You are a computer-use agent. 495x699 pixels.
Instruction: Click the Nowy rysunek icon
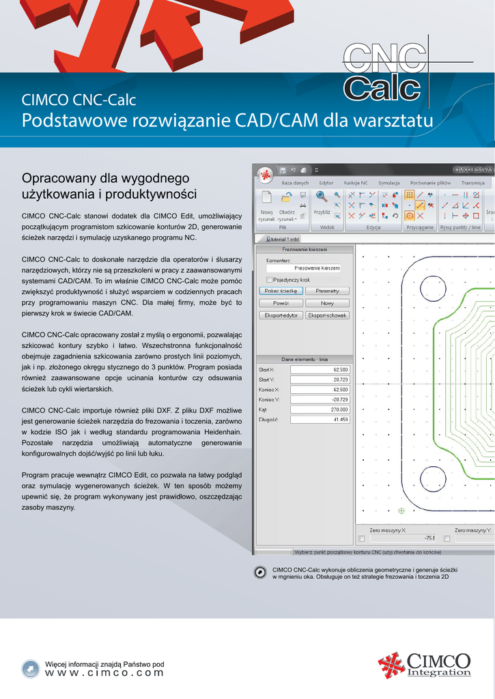click(x=266, y=199)
